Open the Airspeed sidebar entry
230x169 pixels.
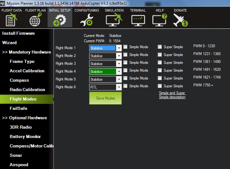tap(19, 165)
